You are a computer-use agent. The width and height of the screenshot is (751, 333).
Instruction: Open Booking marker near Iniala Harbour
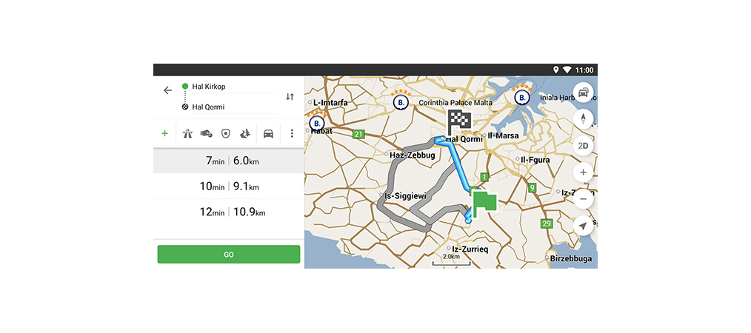521,97
